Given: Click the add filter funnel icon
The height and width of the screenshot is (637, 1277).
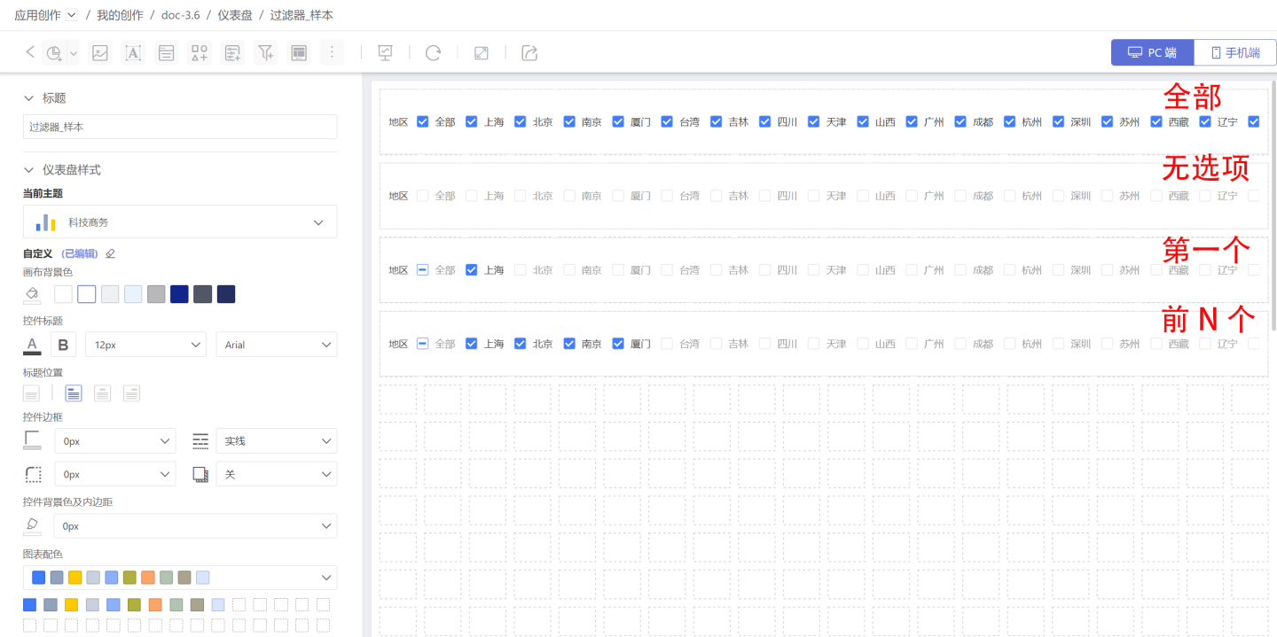Looking at the screenshot, I should point(265,53).
